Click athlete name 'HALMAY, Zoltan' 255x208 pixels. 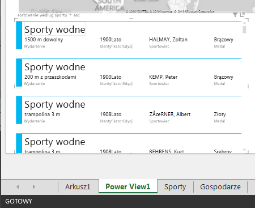coord(168,40)
